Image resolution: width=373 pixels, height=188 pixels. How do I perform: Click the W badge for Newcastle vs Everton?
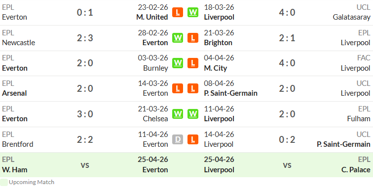178,38
